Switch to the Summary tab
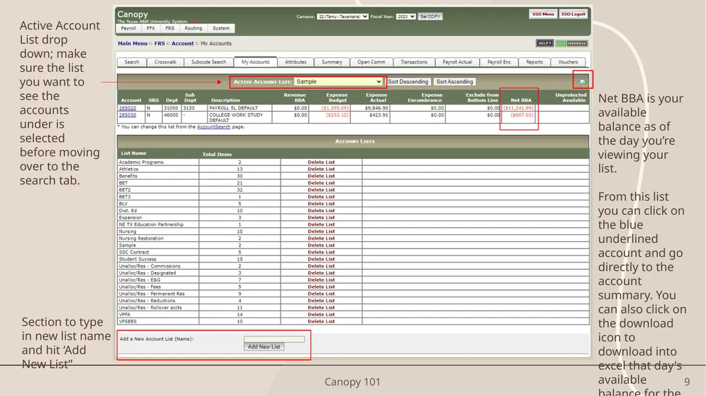The image size is (706, 396). coord(332,62)
